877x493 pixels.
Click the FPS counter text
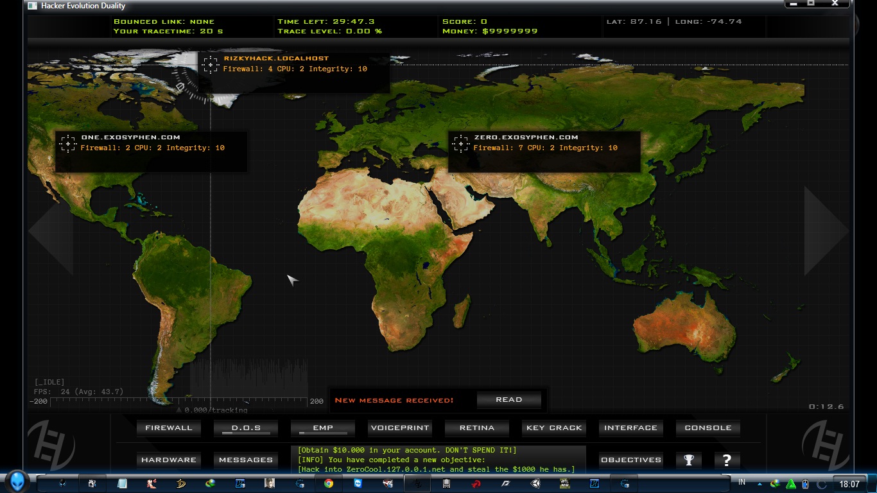pyautogui.click(x=78, y=392)
